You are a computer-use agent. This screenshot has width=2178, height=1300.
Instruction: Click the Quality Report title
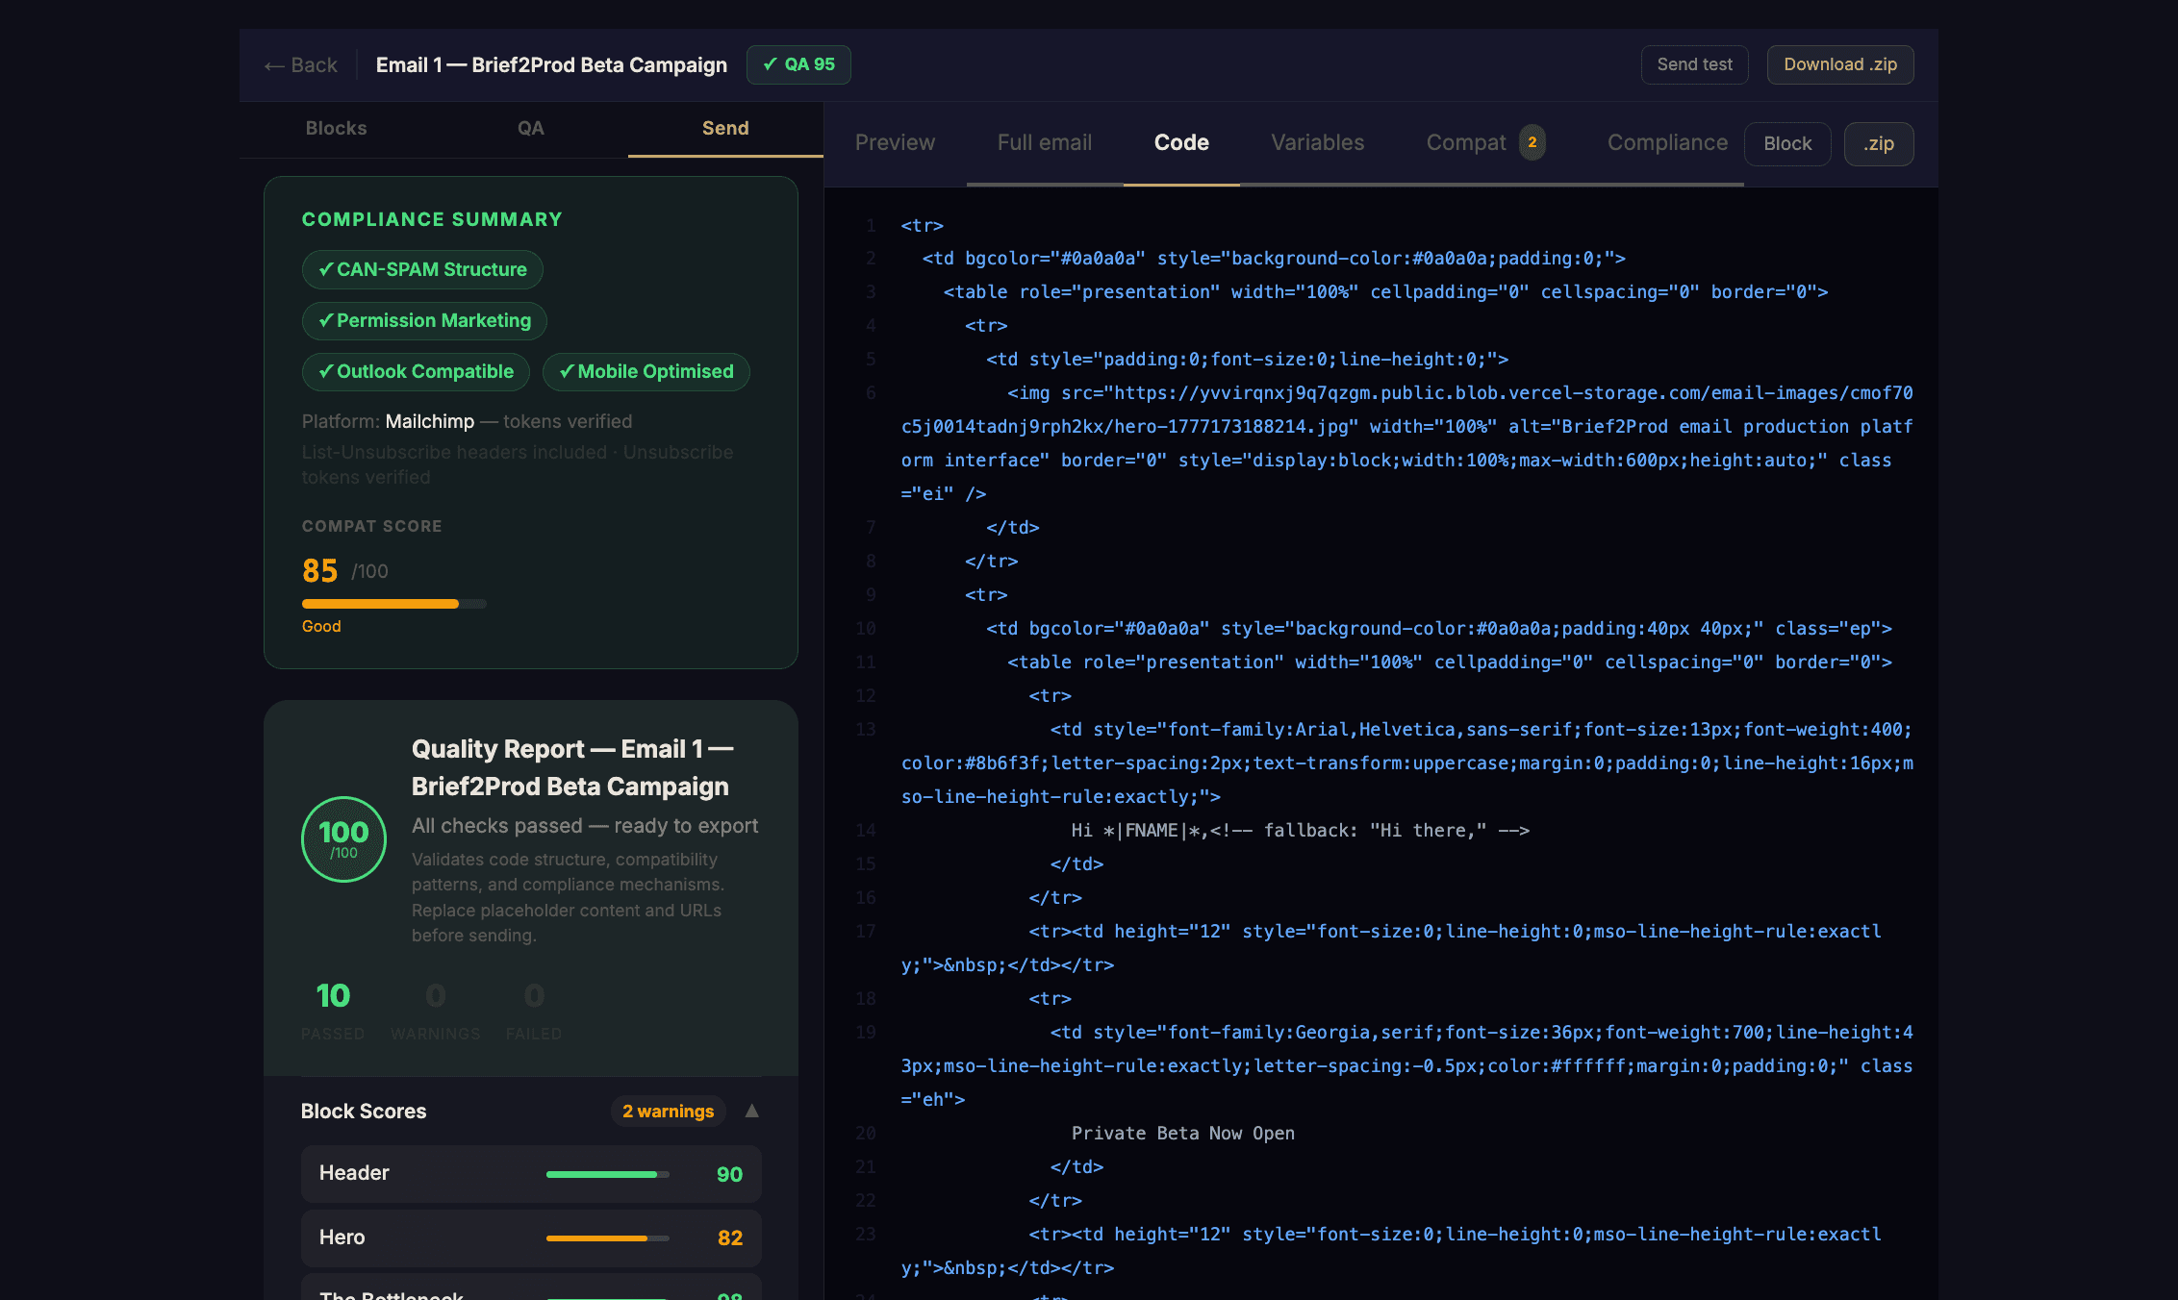click(x=572, y=767)
